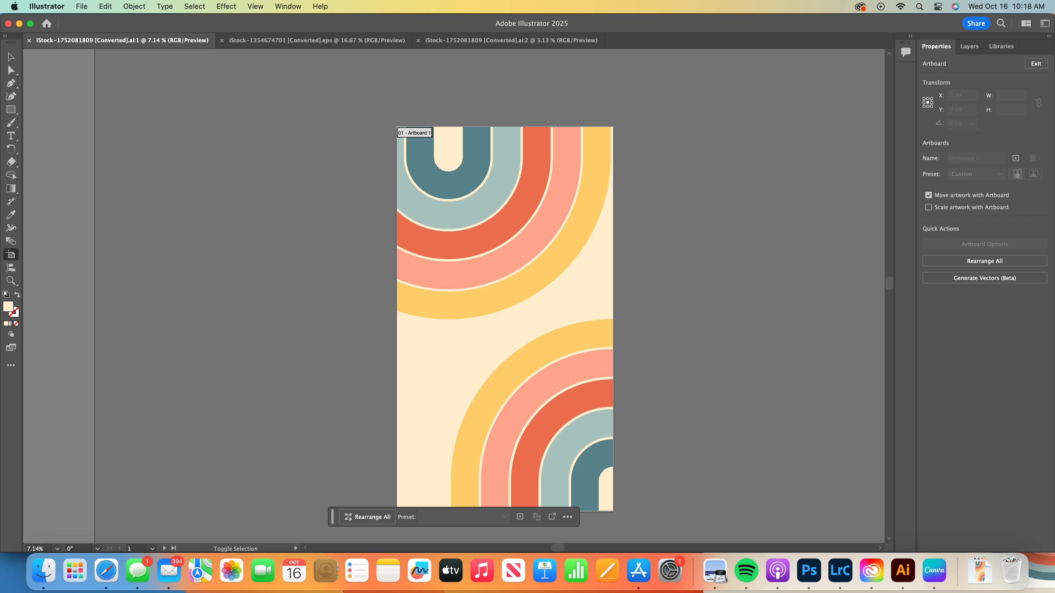Image resolution: width=1055 pixels, height=593 pixels.
Task: Click Generate Vectors (Beta) button
Action: coord(984,278)
